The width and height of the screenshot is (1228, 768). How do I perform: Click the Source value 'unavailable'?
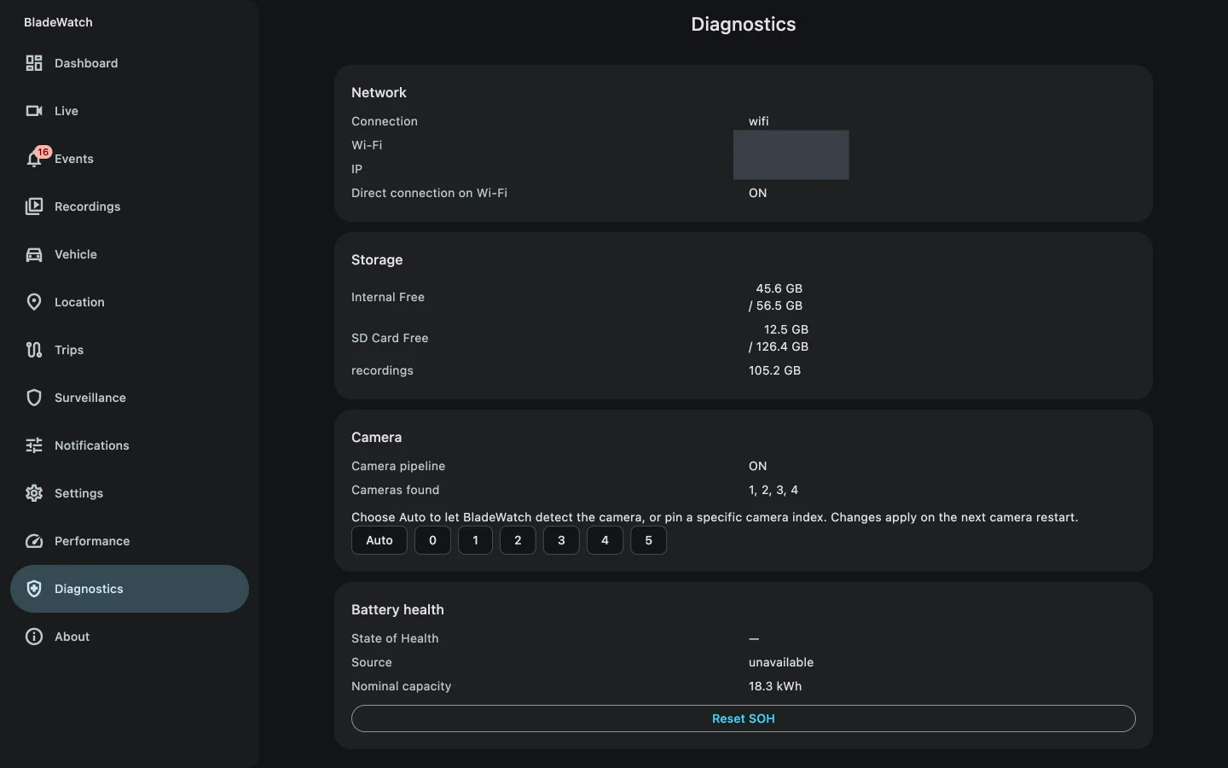[781, 662]
